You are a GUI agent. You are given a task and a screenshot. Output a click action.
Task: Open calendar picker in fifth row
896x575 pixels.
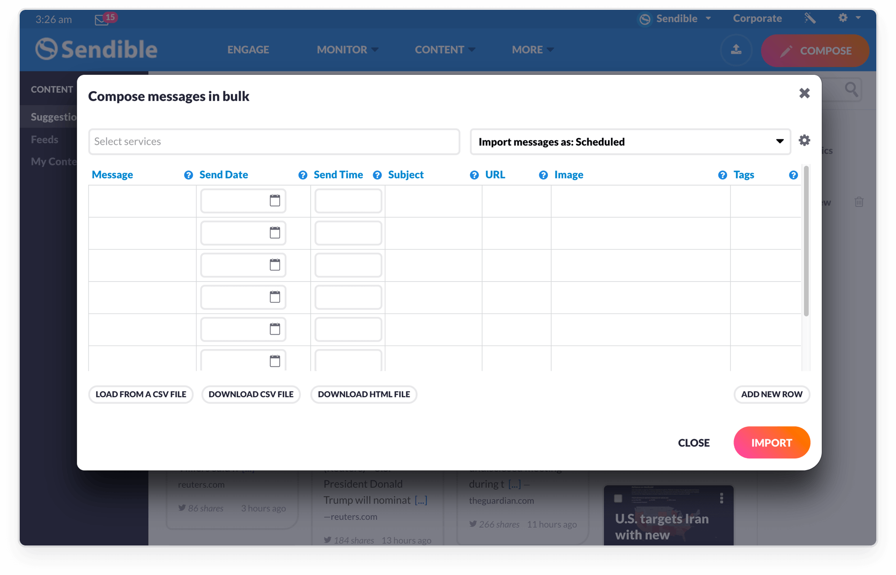coord(275,329)
